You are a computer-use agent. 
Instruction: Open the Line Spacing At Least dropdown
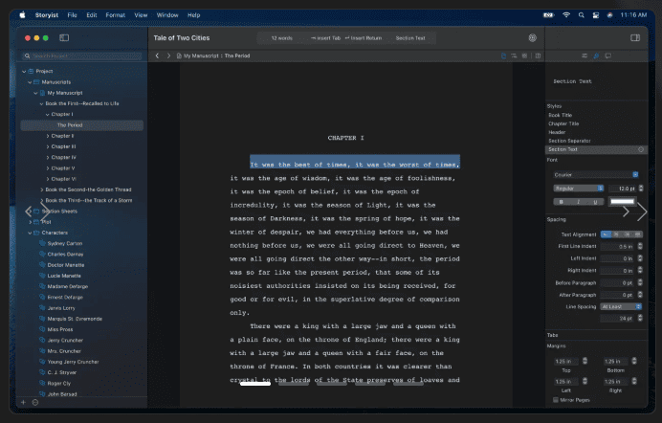(x=621, y=306)
